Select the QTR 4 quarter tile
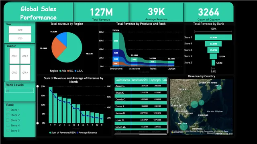 (x=25, y=72)
